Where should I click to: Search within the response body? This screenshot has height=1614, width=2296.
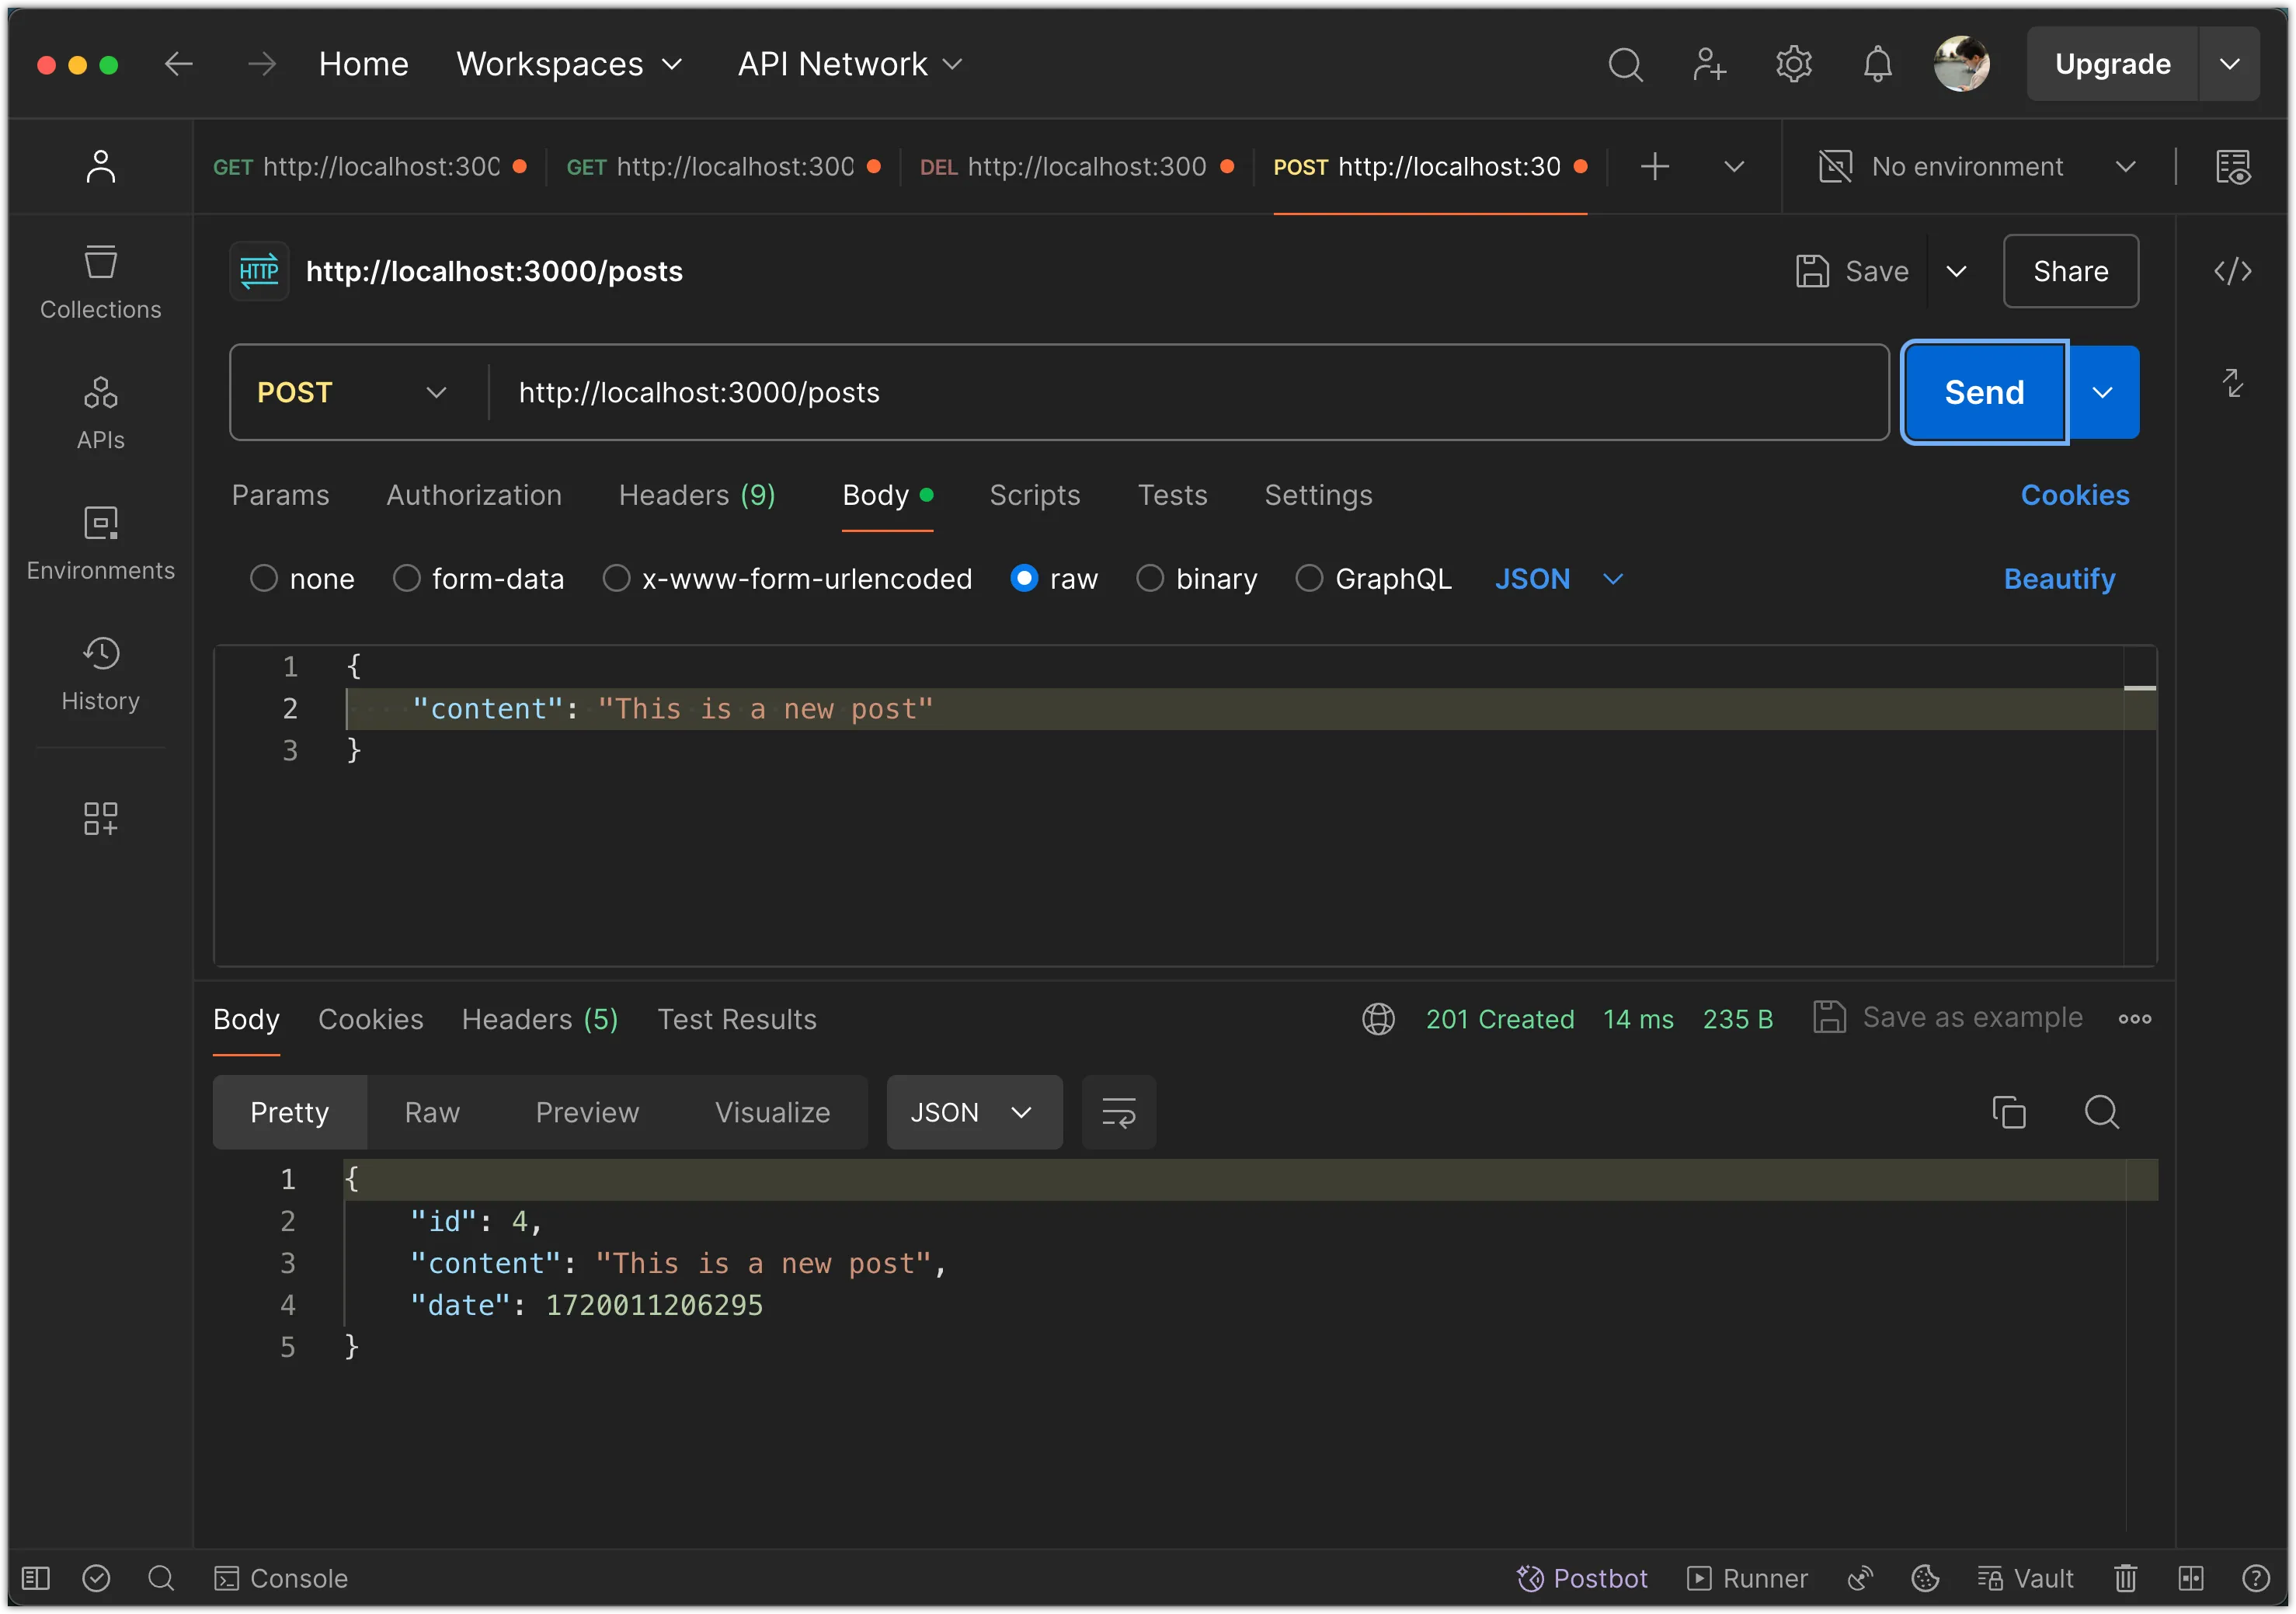coord(2101,1112)
